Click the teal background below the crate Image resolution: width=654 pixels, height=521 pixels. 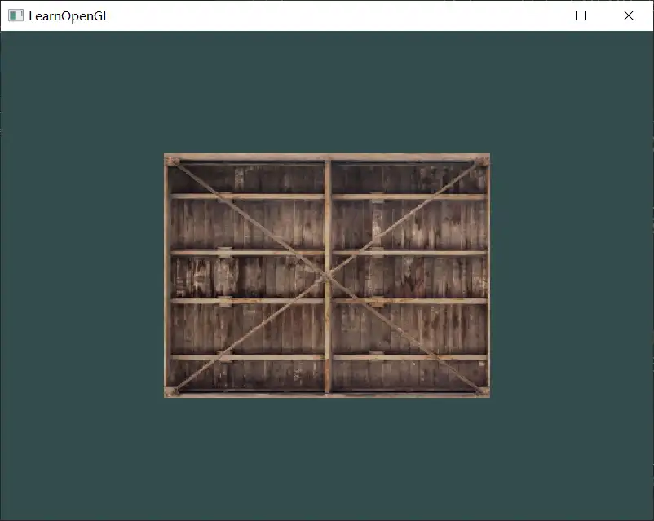click(326, 457)
